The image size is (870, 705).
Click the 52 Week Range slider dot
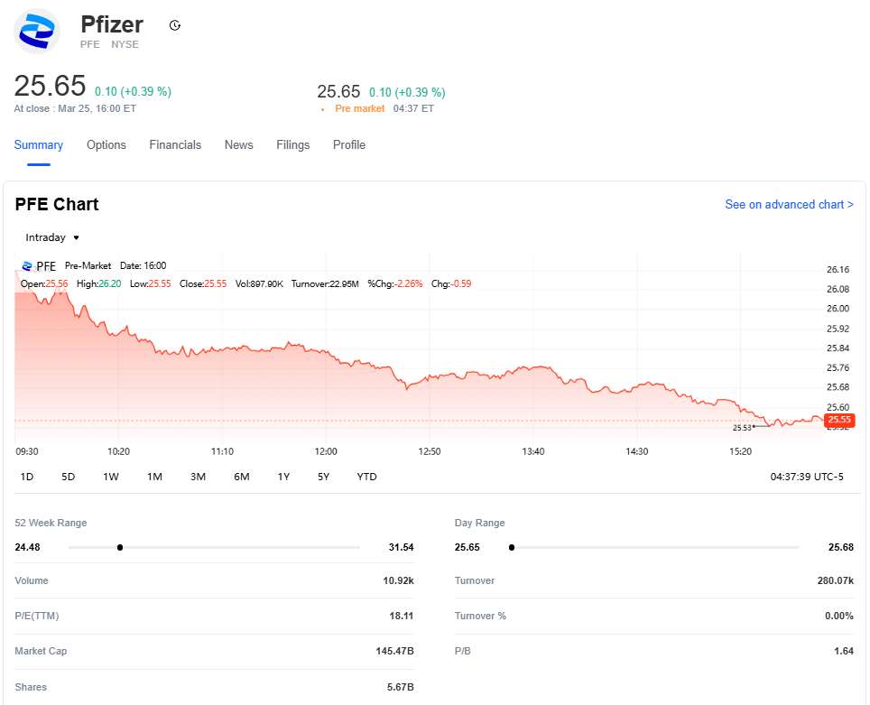click(120, 547)
